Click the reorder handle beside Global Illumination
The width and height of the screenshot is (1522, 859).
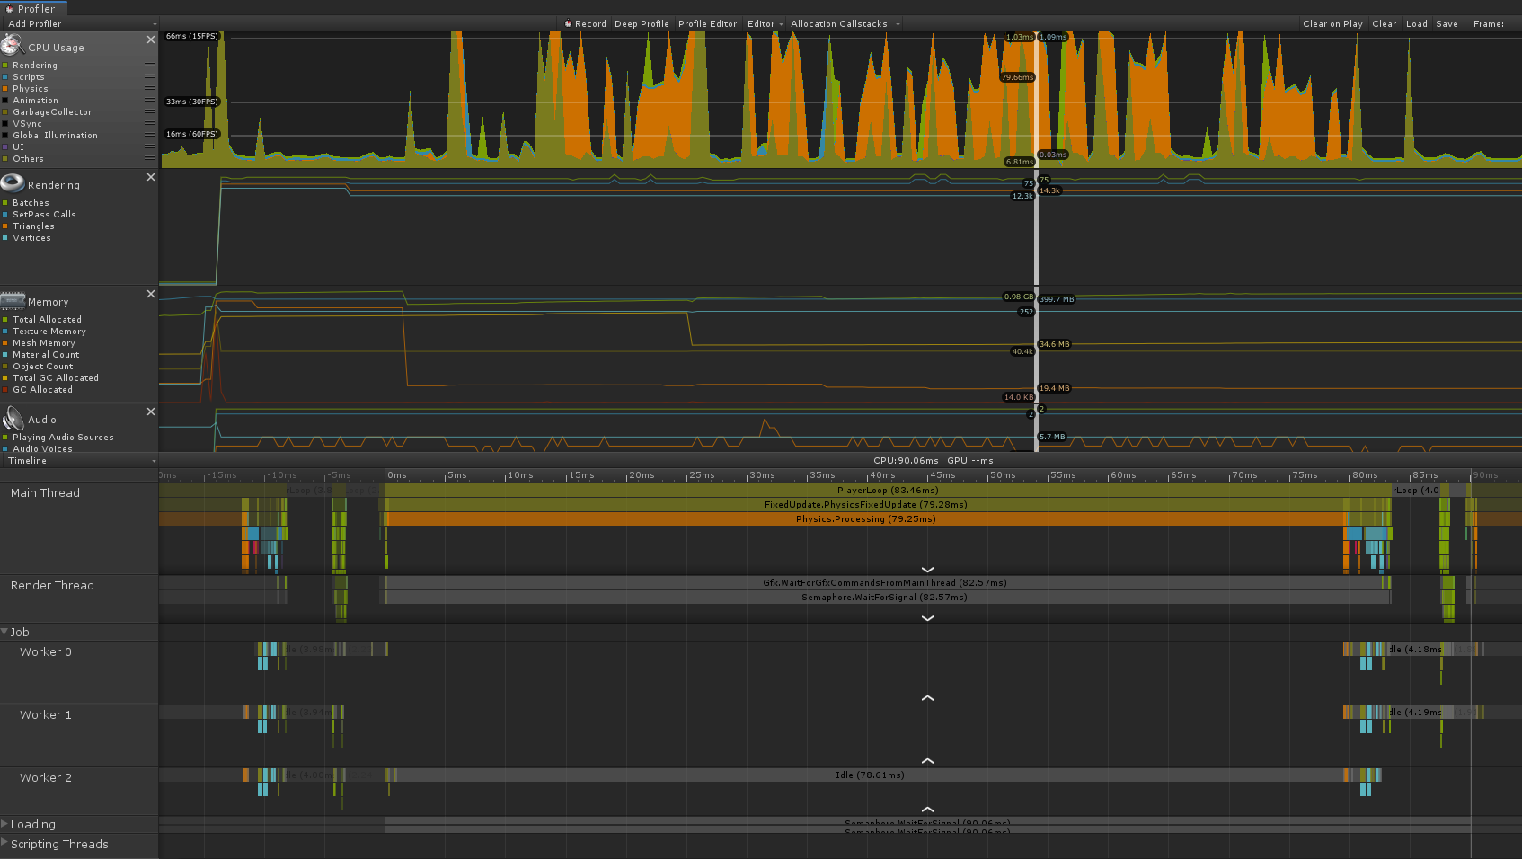149,135
